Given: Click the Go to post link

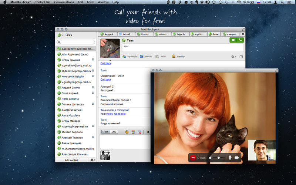Looking at the screenshot, I should (120, 114).
